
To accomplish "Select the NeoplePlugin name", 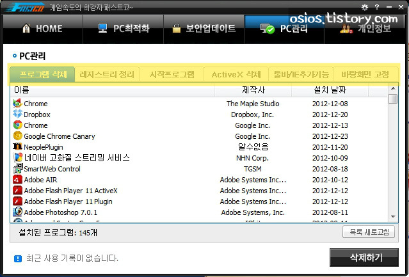I will point(44,147).
